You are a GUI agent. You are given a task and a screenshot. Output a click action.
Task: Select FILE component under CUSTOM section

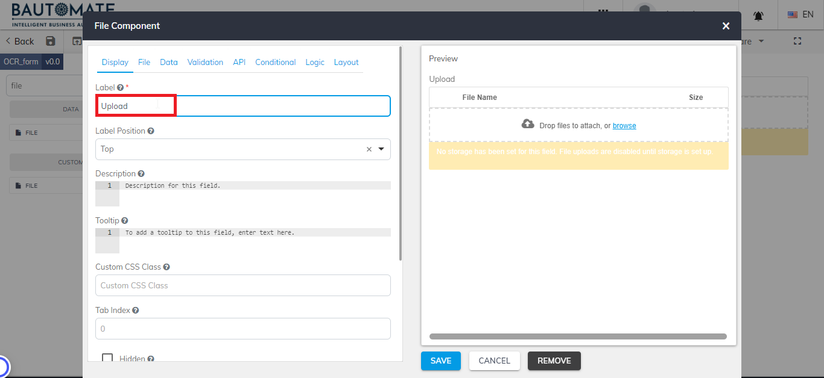tap(46, 185)
